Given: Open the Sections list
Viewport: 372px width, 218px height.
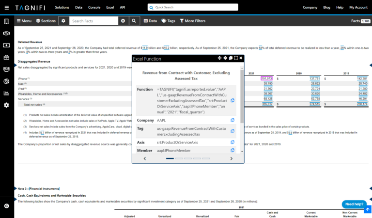Looking at the screenshot, I should coord(46,21).
